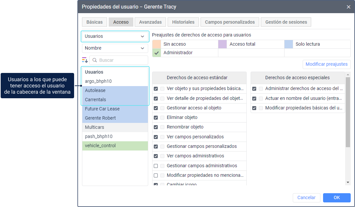Select the 'Sin acceso' orange color swatch
The image size is (355, 207).
tap(157, 44)
